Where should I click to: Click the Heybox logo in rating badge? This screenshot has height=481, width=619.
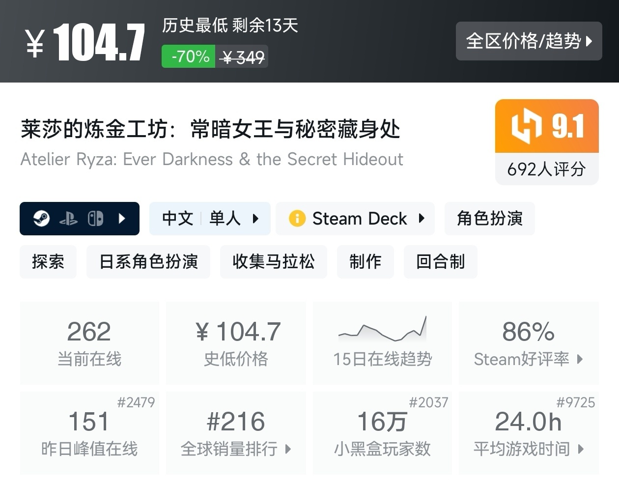click(526, 127)
